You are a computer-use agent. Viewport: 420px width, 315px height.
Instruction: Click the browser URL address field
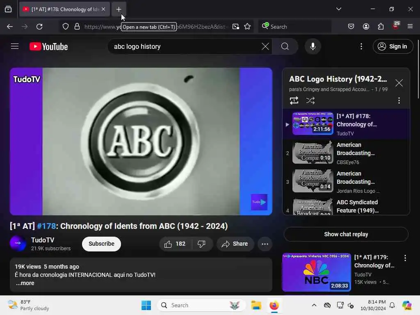coord(155,27)
